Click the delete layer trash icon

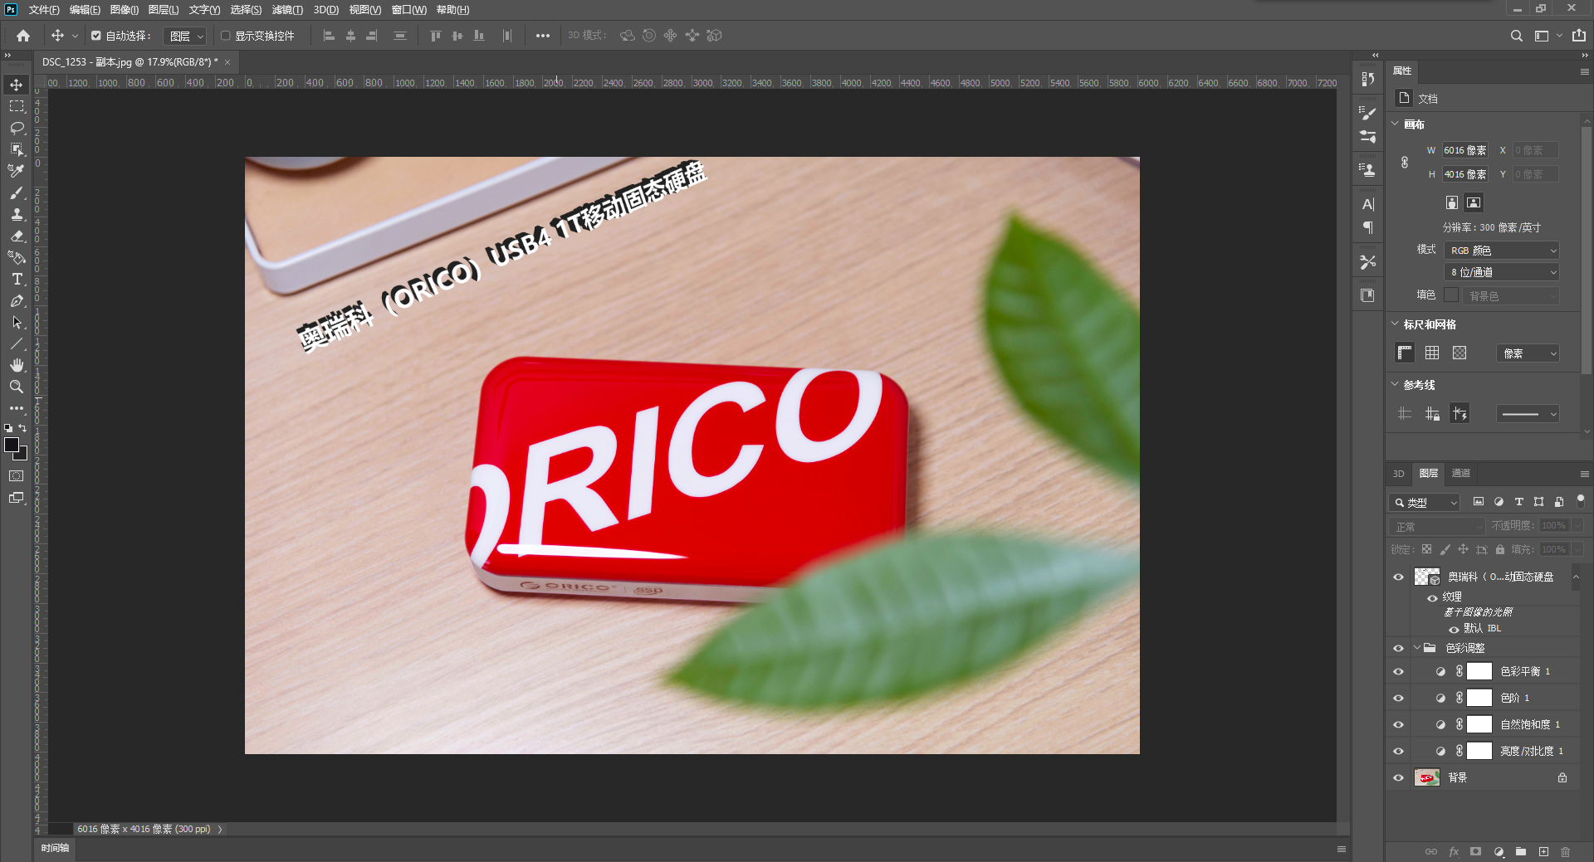(x=1565, y=851)
